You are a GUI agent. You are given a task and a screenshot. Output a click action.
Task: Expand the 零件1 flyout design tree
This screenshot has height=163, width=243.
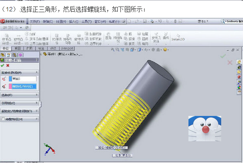[x=41, y=54]
